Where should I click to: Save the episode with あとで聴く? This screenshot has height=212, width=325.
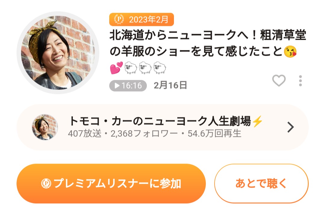point(262,184)
